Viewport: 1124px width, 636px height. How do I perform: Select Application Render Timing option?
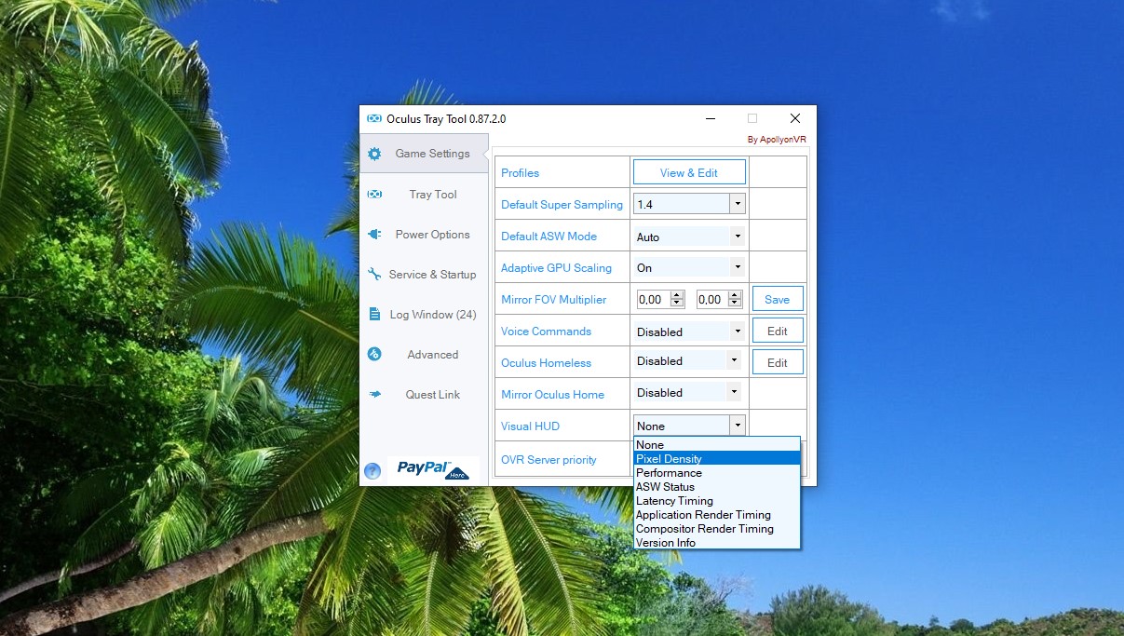(x=716, y=515)
